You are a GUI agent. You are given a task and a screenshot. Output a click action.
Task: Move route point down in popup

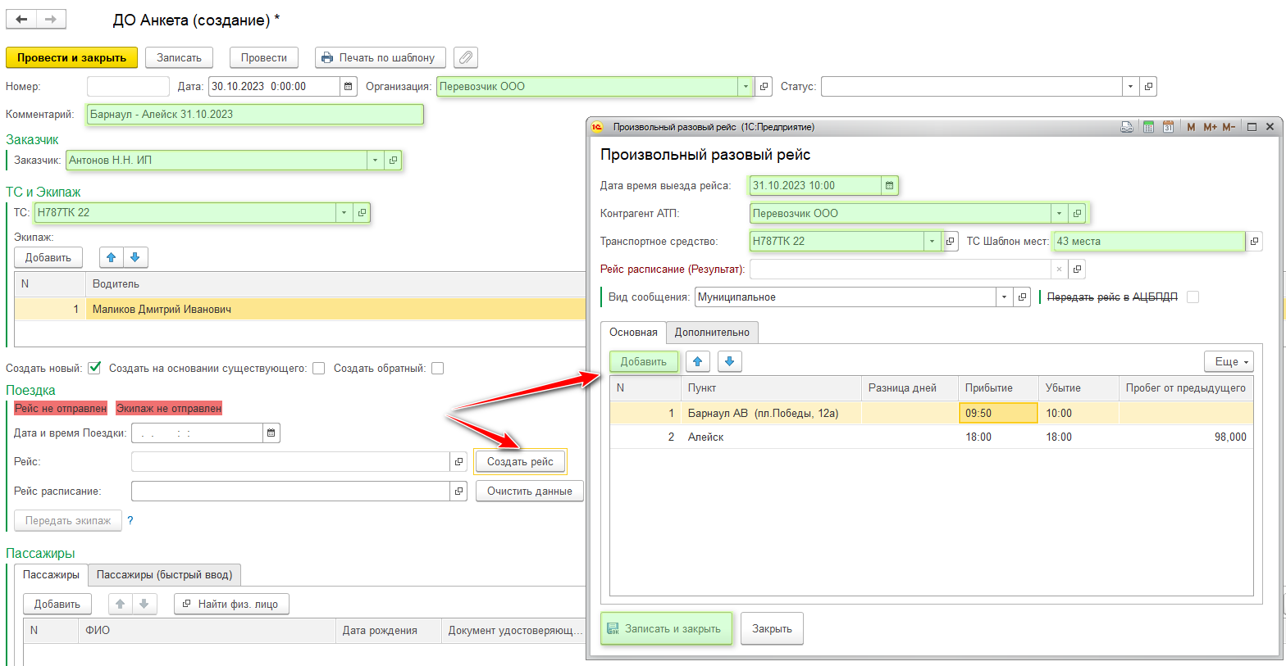click(x=729, y=361)
